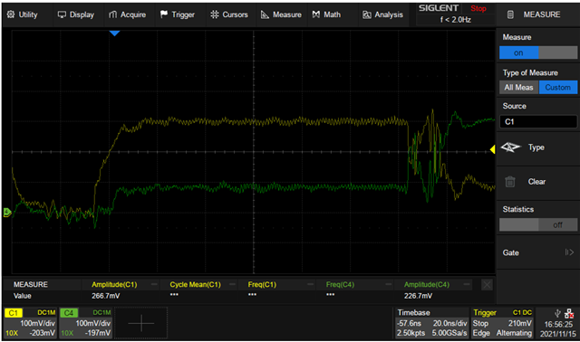Click the yellow trigger level arrow

[492, 149]
